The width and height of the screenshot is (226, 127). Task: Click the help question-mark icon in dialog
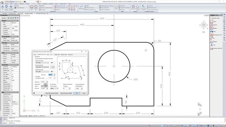click(x=34, y=93)
